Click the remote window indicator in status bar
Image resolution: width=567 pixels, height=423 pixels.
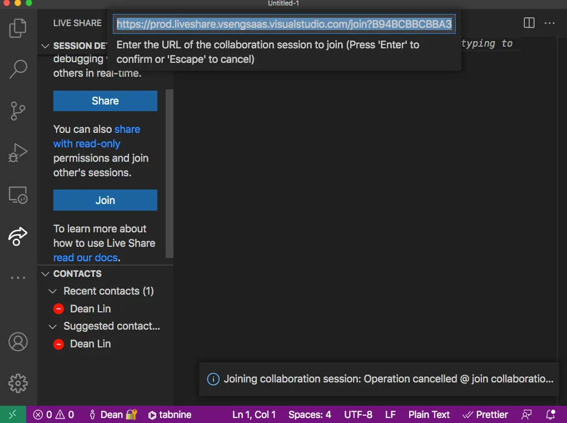(x=13, y=414)
